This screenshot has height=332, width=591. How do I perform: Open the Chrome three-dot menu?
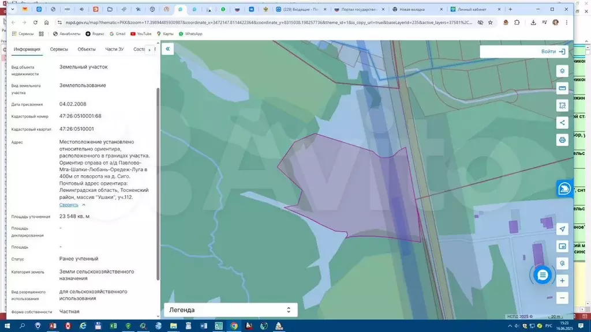567,22
